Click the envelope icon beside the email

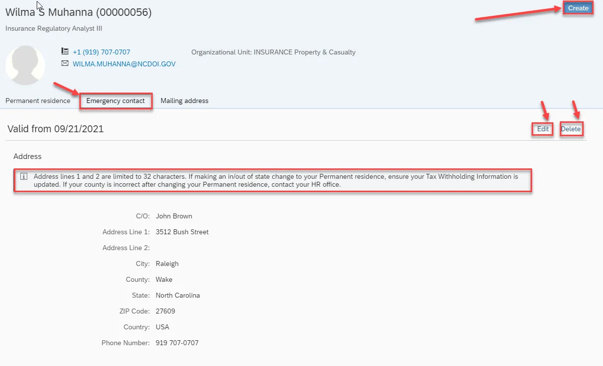(x=64, y=63)
